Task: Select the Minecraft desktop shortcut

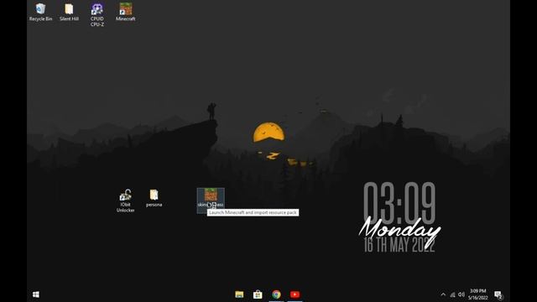Action: click(125, 12)
